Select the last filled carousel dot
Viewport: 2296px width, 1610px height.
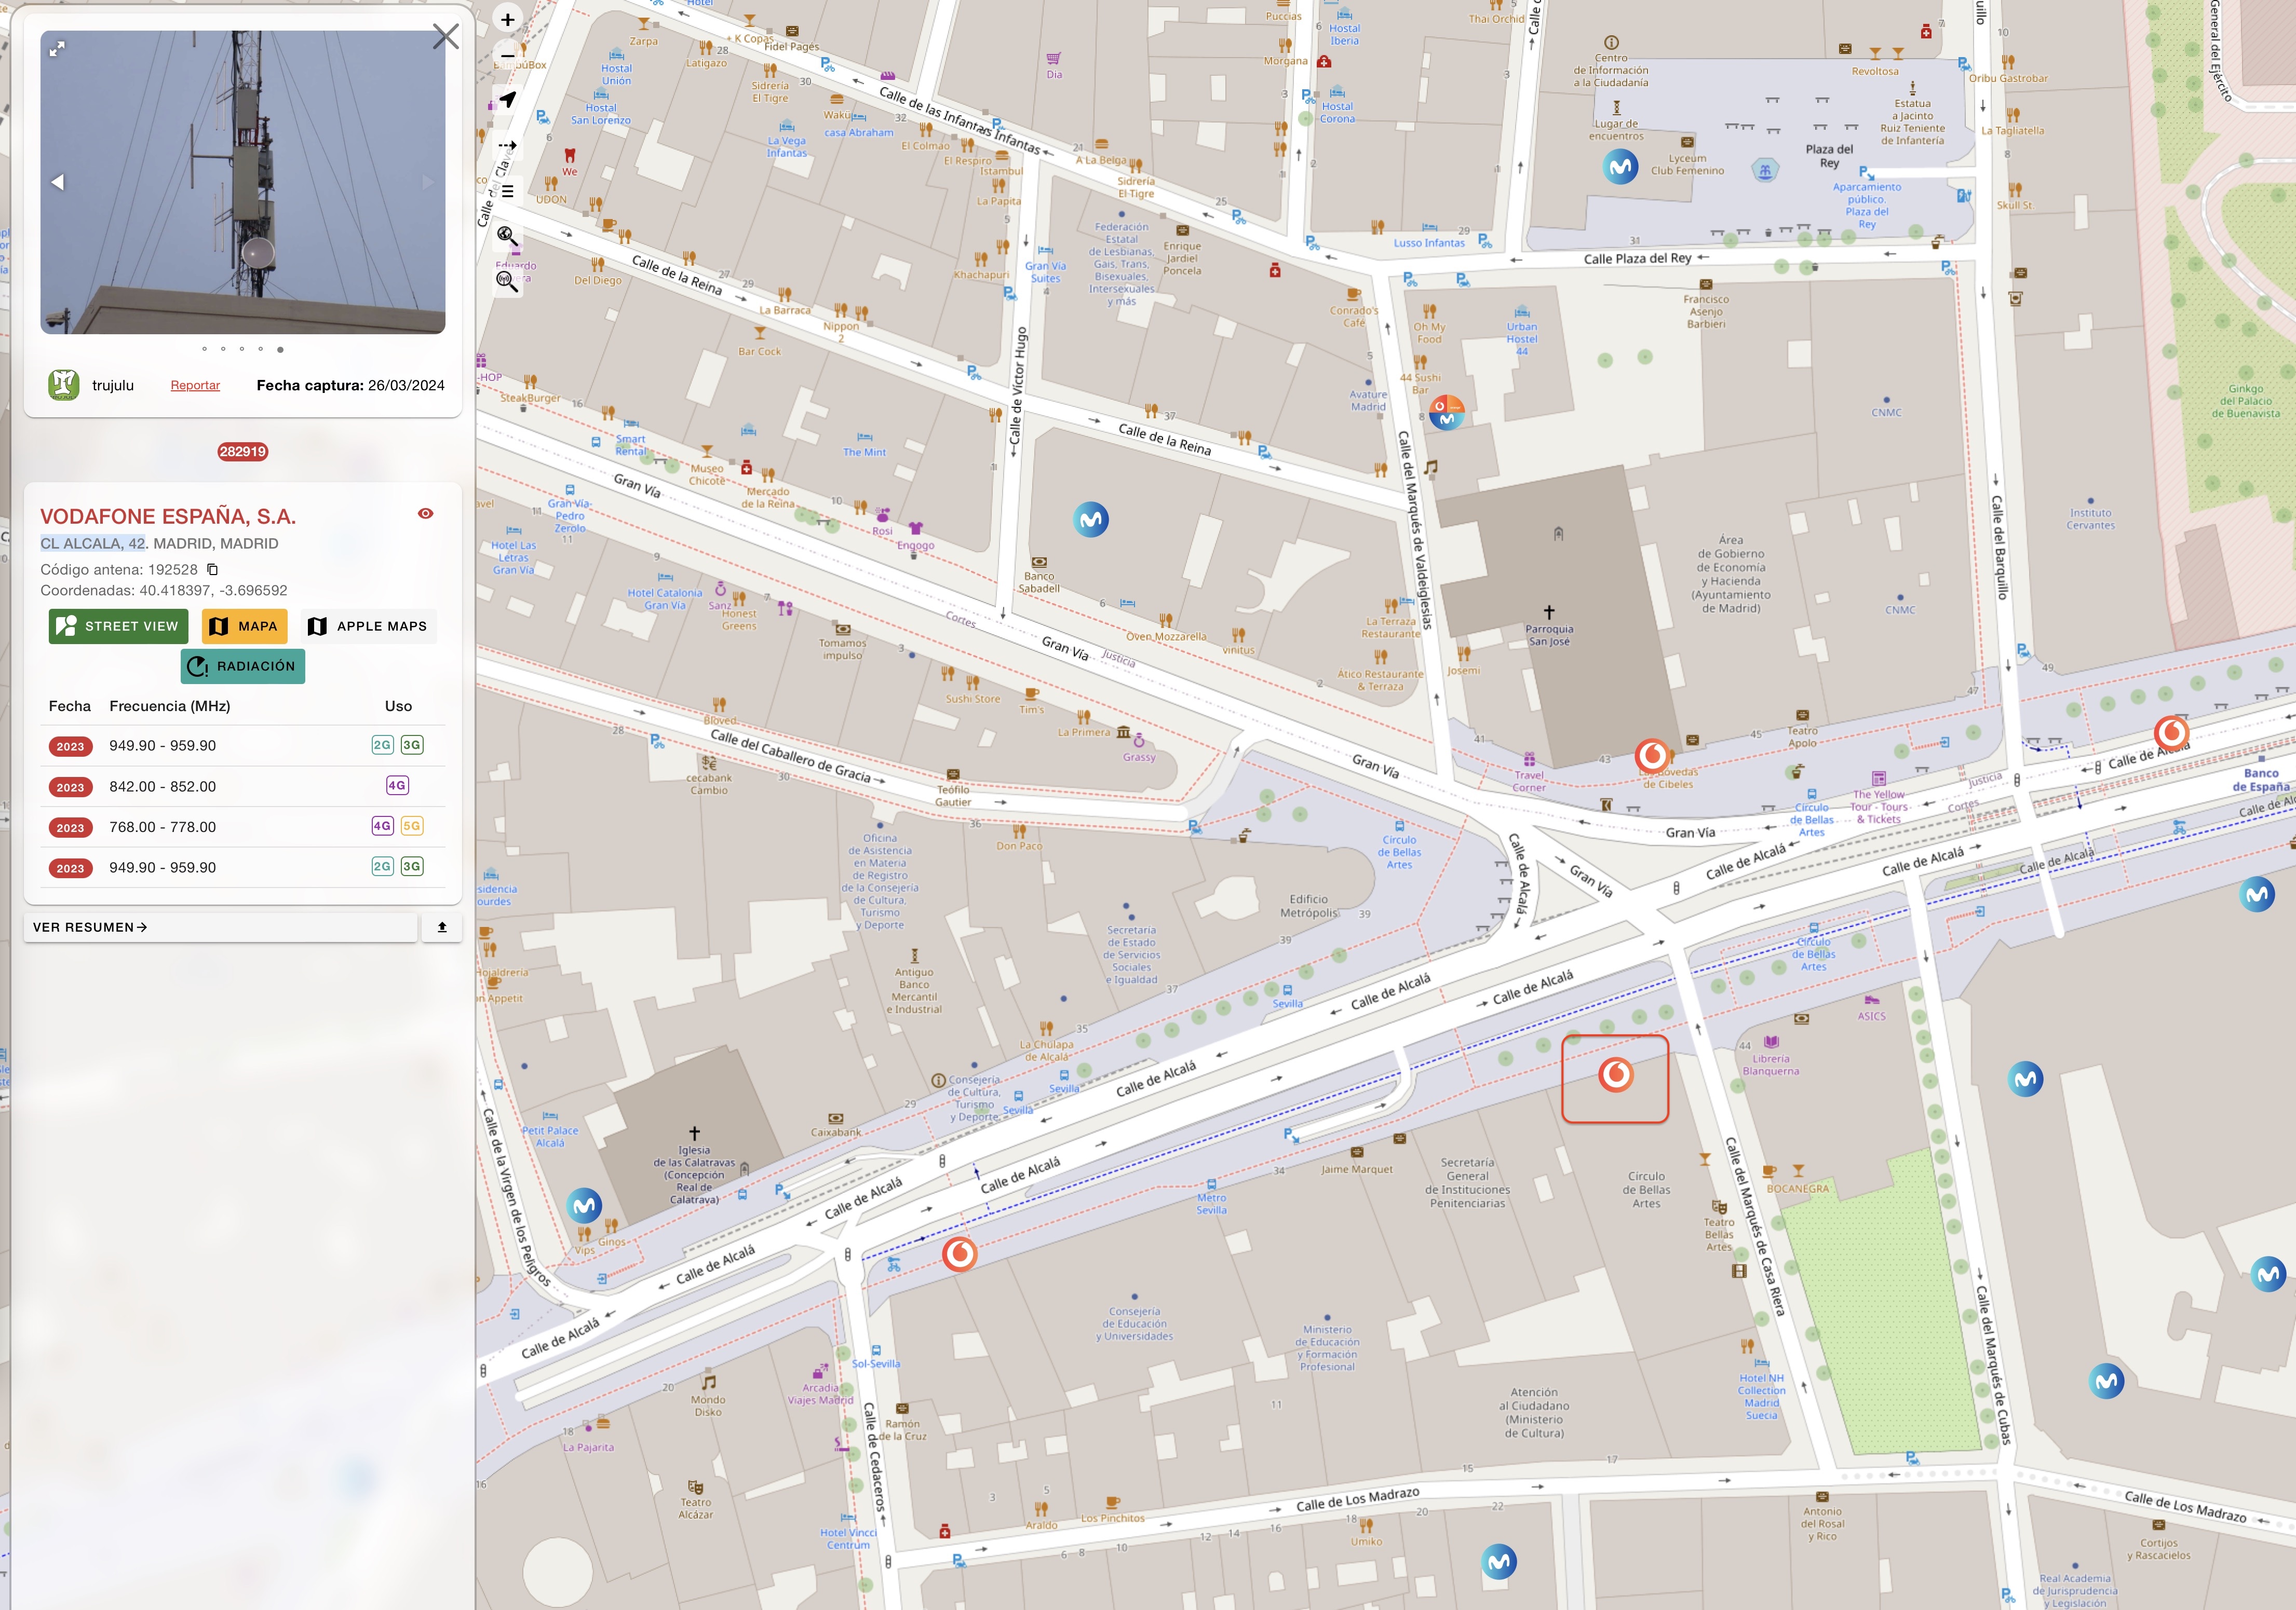(x=280, y=350)
